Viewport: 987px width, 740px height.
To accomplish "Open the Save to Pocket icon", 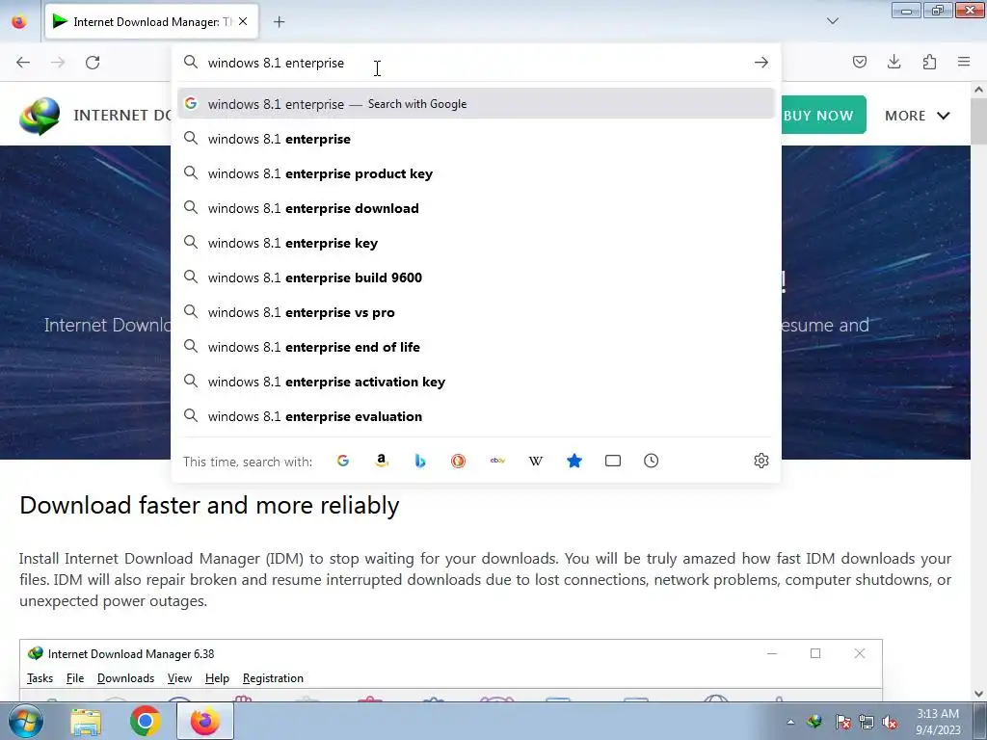I will tap(859, 62).
